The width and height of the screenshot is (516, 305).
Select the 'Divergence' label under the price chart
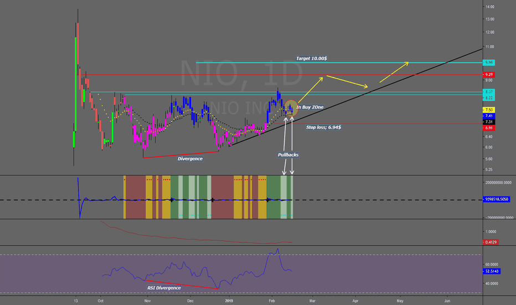[x=190, y=159]
